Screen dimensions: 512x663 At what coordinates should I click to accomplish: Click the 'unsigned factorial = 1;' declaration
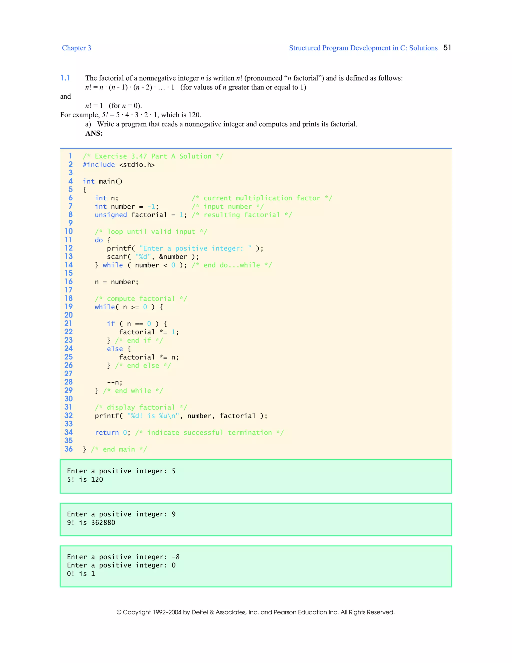(x=141, y=215)
